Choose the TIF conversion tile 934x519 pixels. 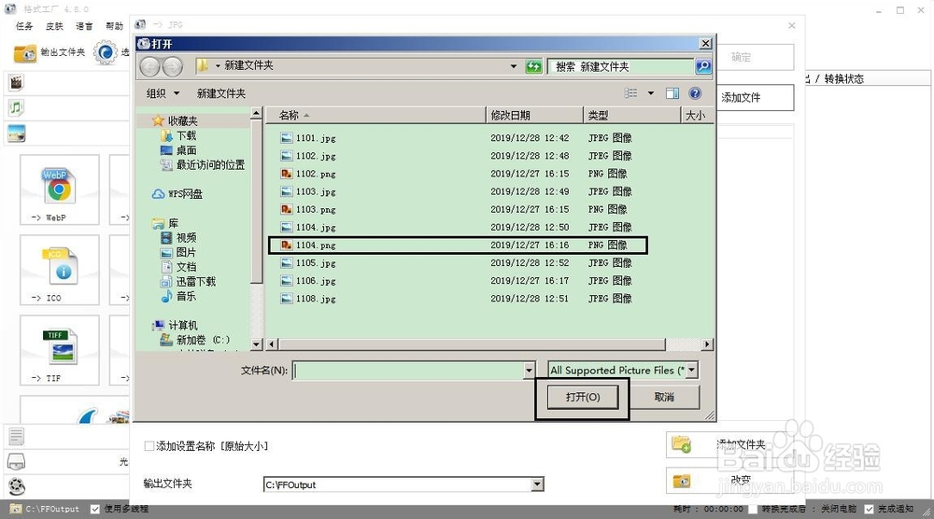tap(59, 351)
